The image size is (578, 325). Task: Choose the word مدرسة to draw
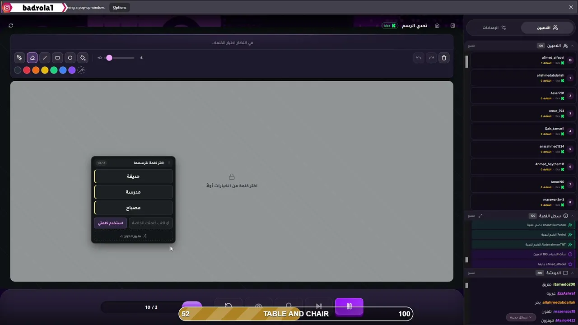point(133,192)
